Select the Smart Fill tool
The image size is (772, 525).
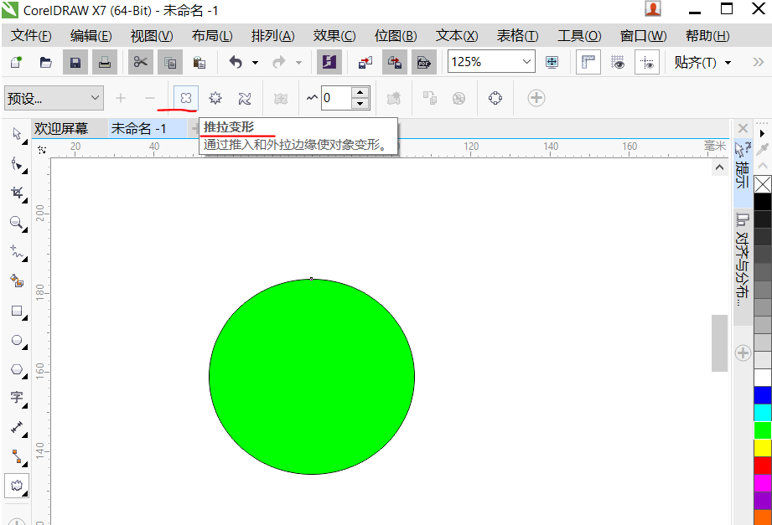tap(18, 281)
